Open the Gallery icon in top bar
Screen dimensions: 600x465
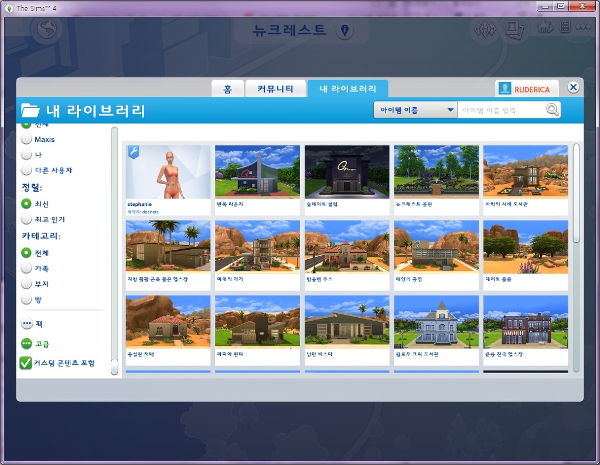(485, 29)
